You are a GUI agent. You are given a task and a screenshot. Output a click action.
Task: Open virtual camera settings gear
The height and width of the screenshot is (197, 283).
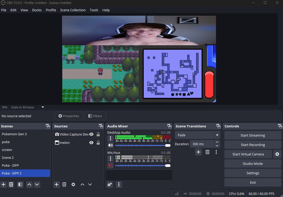277,154
